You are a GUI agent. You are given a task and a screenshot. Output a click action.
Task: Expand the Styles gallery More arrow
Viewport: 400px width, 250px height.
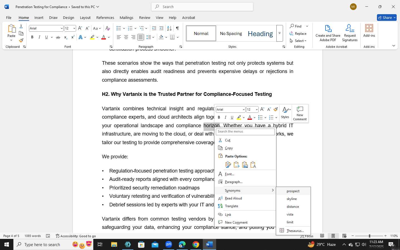tap(280, 33)
